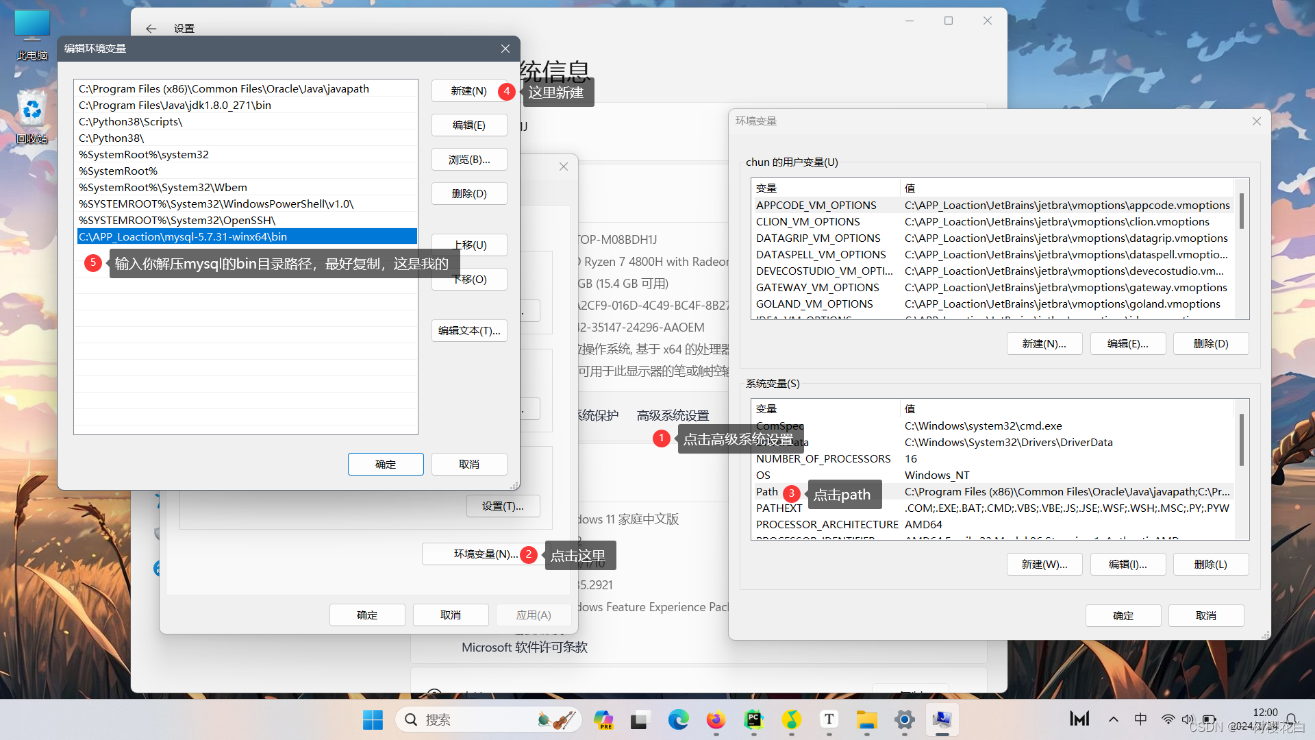Minimize the Settings window
Image resolution: width=1315 pixels, height=740 pixels.
(x=910, y=21)
